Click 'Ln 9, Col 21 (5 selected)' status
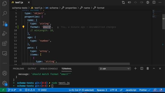This screenshot has height=93, width=165. click(x=81, y=90)
